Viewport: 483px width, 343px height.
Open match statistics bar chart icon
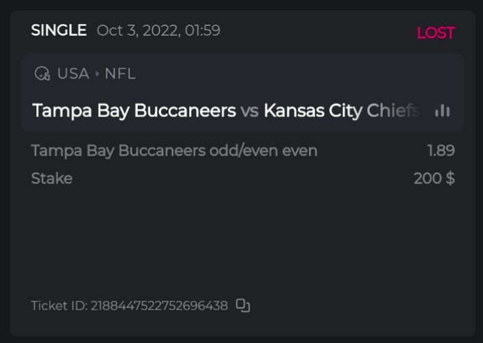click(442, 110)
